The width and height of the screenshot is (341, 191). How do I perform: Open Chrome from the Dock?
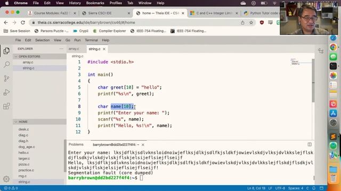333,47
